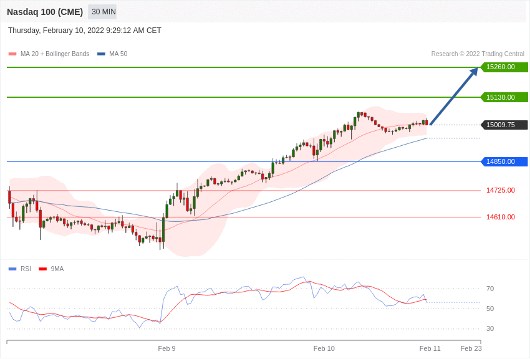
Task: Click the 14725.00 red support label
Action: (x=501, y=191)
